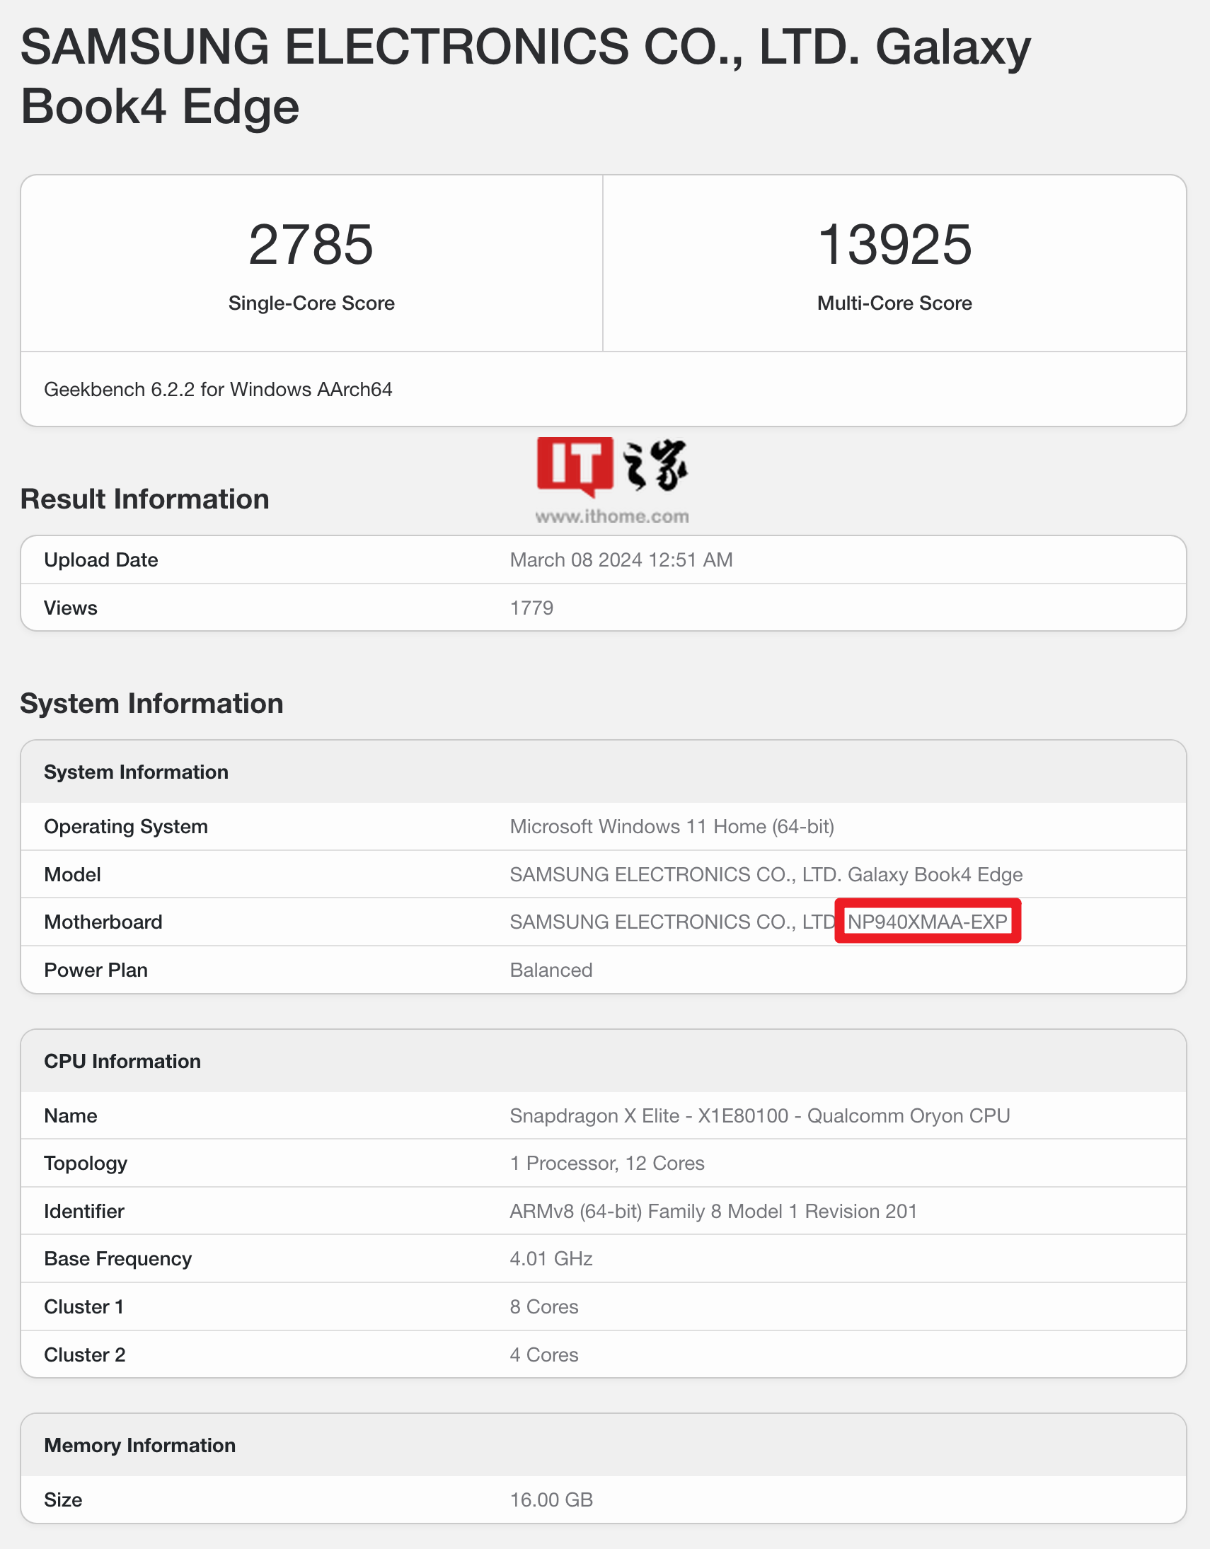
Task: Click the page title 'SAMSUNG ELECTRONICS CO., LTD. Galaxy Book4 Edge'
Action: click(525, 76)
